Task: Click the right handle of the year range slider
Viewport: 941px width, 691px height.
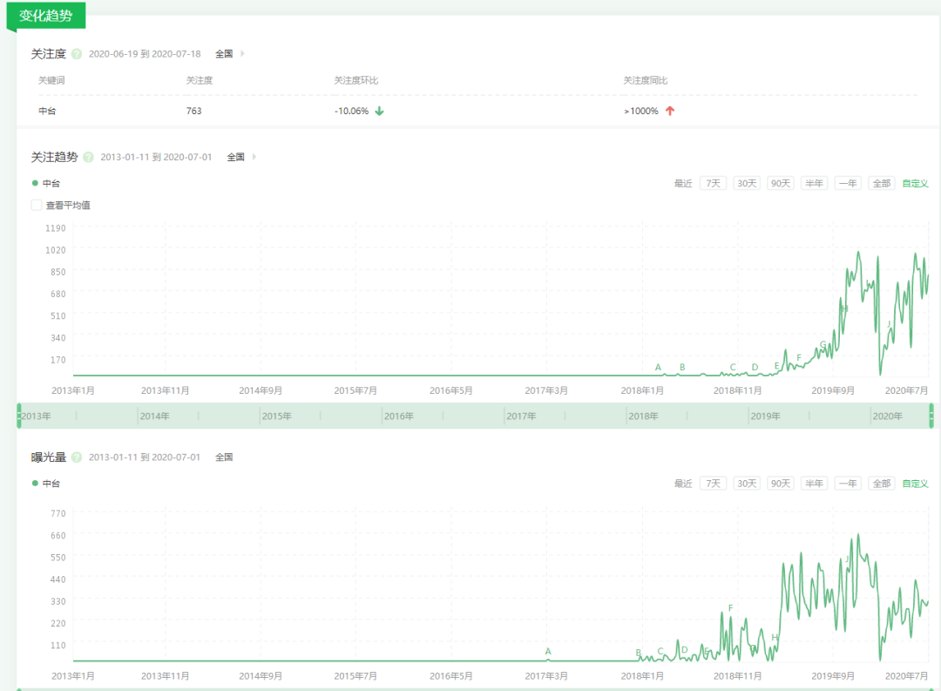Action: coord(931,416)
